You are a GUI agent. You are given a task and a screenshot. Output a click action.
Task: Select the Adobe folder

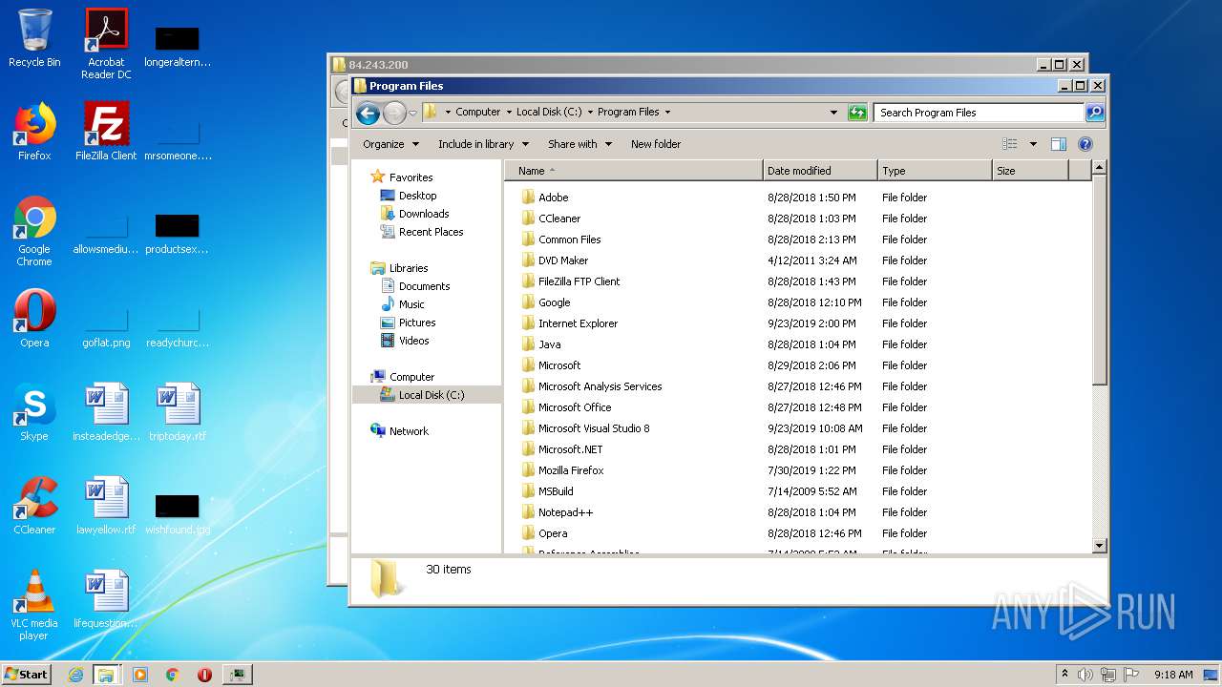[553, 198]
